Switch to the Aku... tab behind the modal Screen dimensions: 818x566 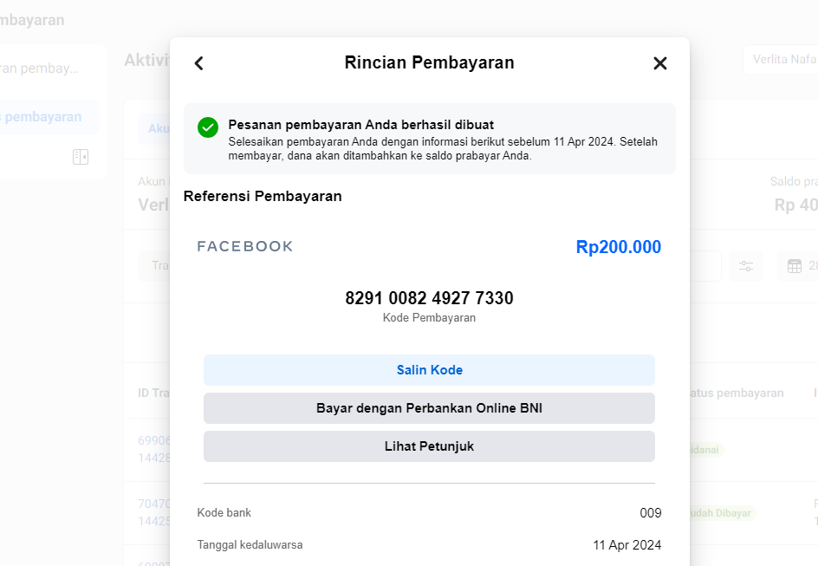[x=156, y=128]
